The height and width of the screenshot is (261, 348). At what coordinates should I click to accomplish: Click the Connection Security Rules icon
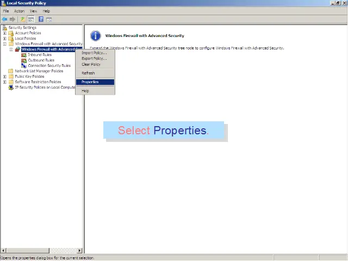tap(24, 66)
